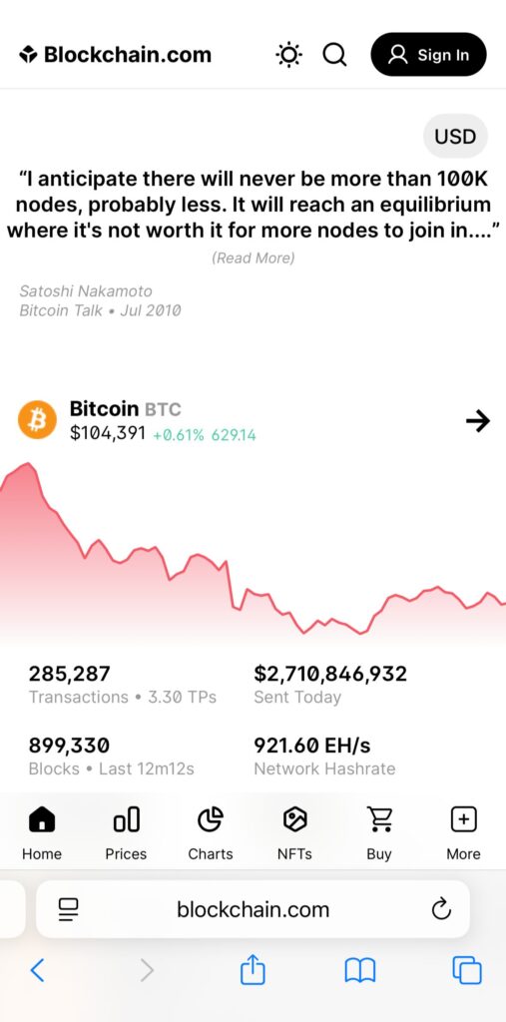Open the USD currency selector

click(456, 136)
